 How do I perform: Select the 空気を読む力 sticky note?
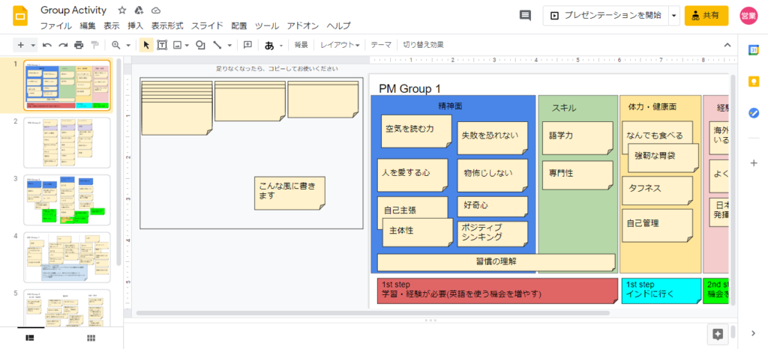point(416,131)
